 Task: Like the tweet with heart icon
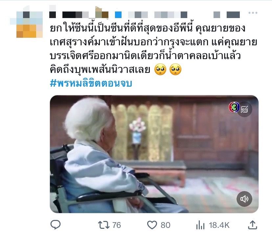click(152, 225)
